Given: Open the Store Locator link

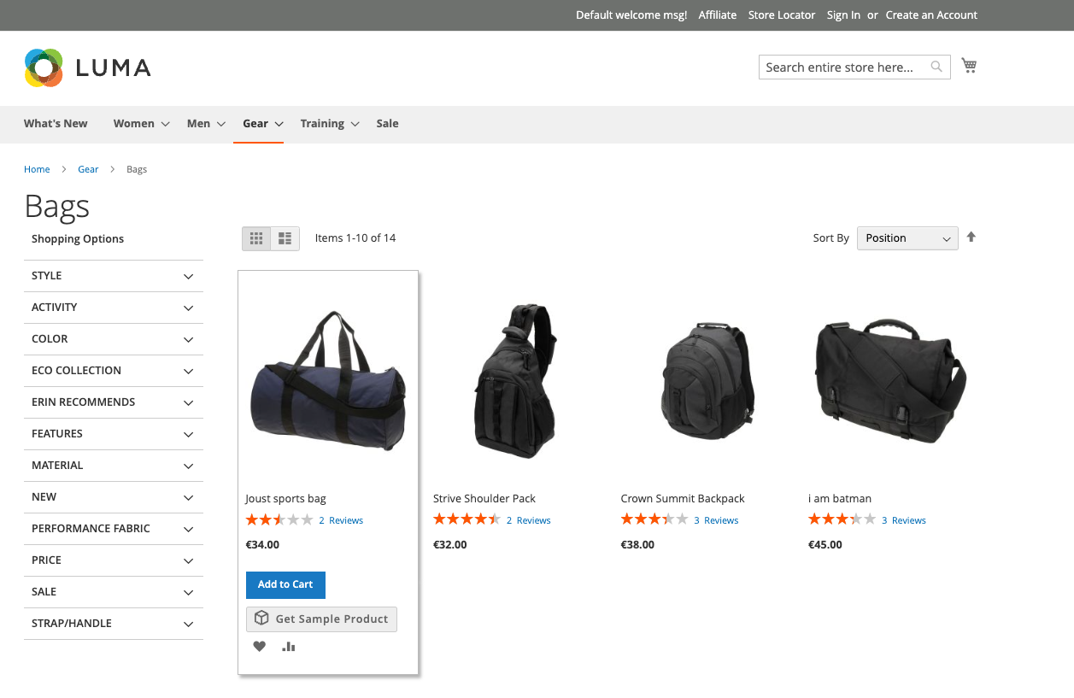Looking at the screenshot, I should (782, 15).
